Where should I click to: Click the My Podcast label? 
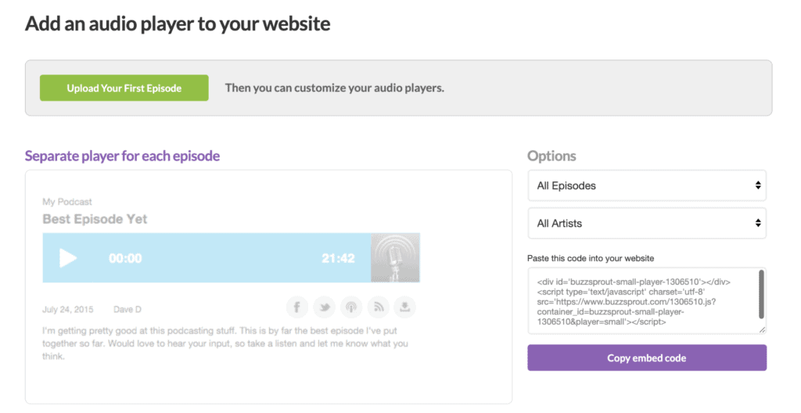point(67,202)
